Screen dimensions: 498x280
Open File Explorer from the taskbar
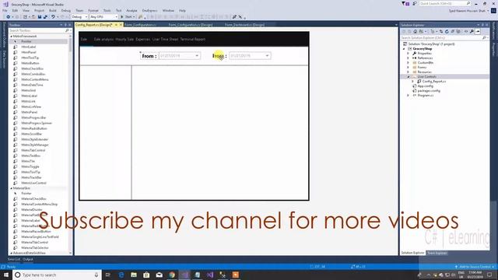point(134,275)
